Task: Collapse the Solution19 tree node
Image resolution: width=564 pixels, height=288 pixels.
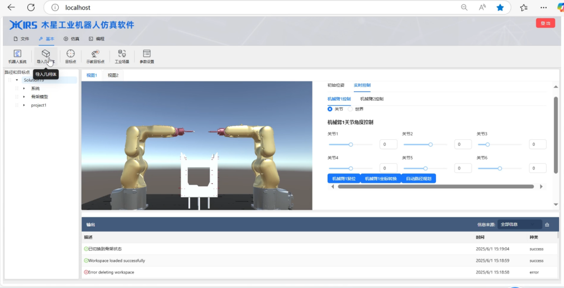Action: (x=17, y=80)
